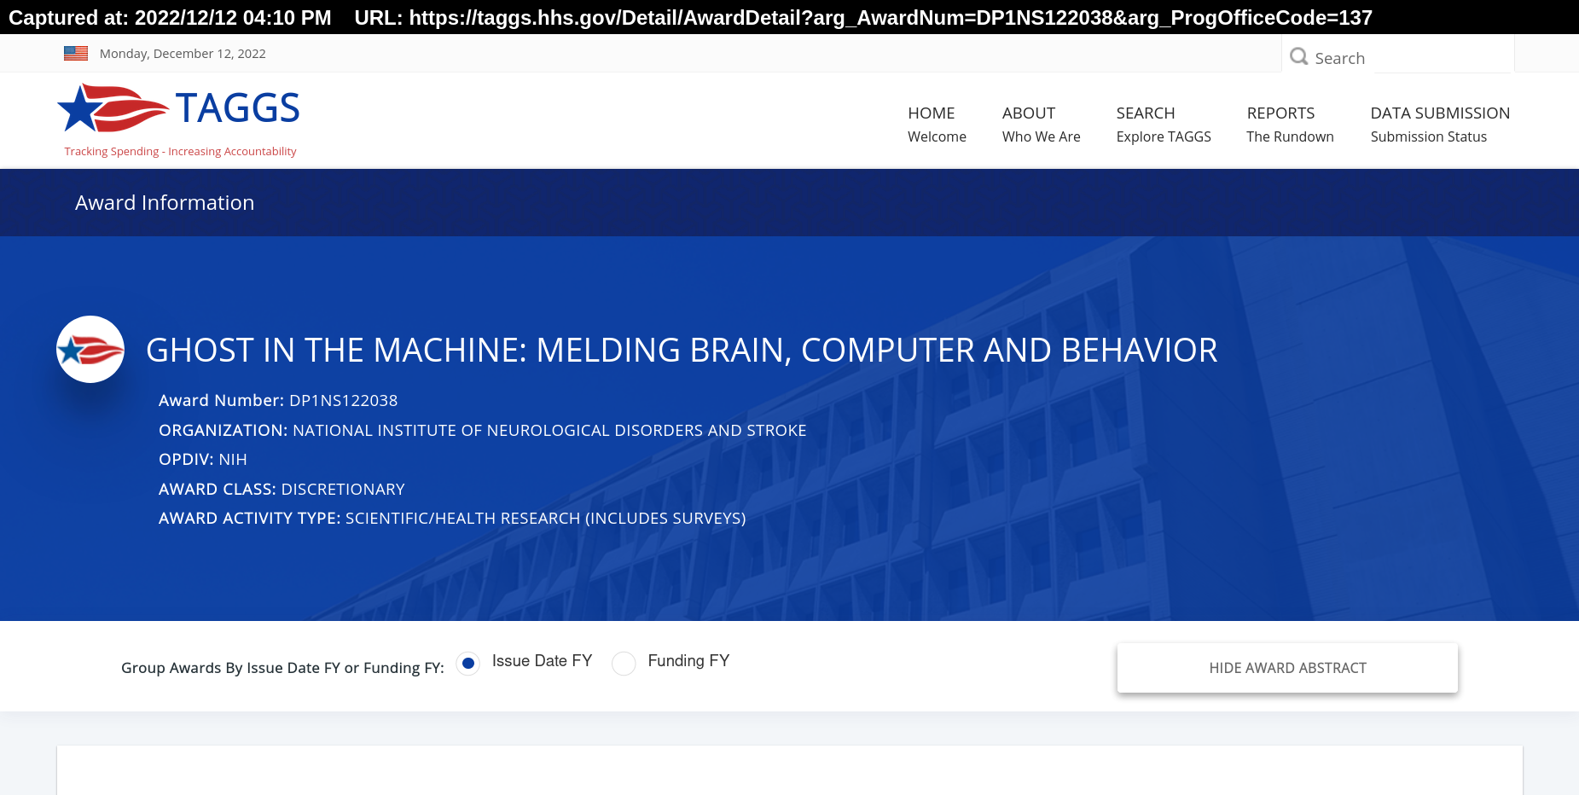Click the TAGGS star logo

pos(113,108)
